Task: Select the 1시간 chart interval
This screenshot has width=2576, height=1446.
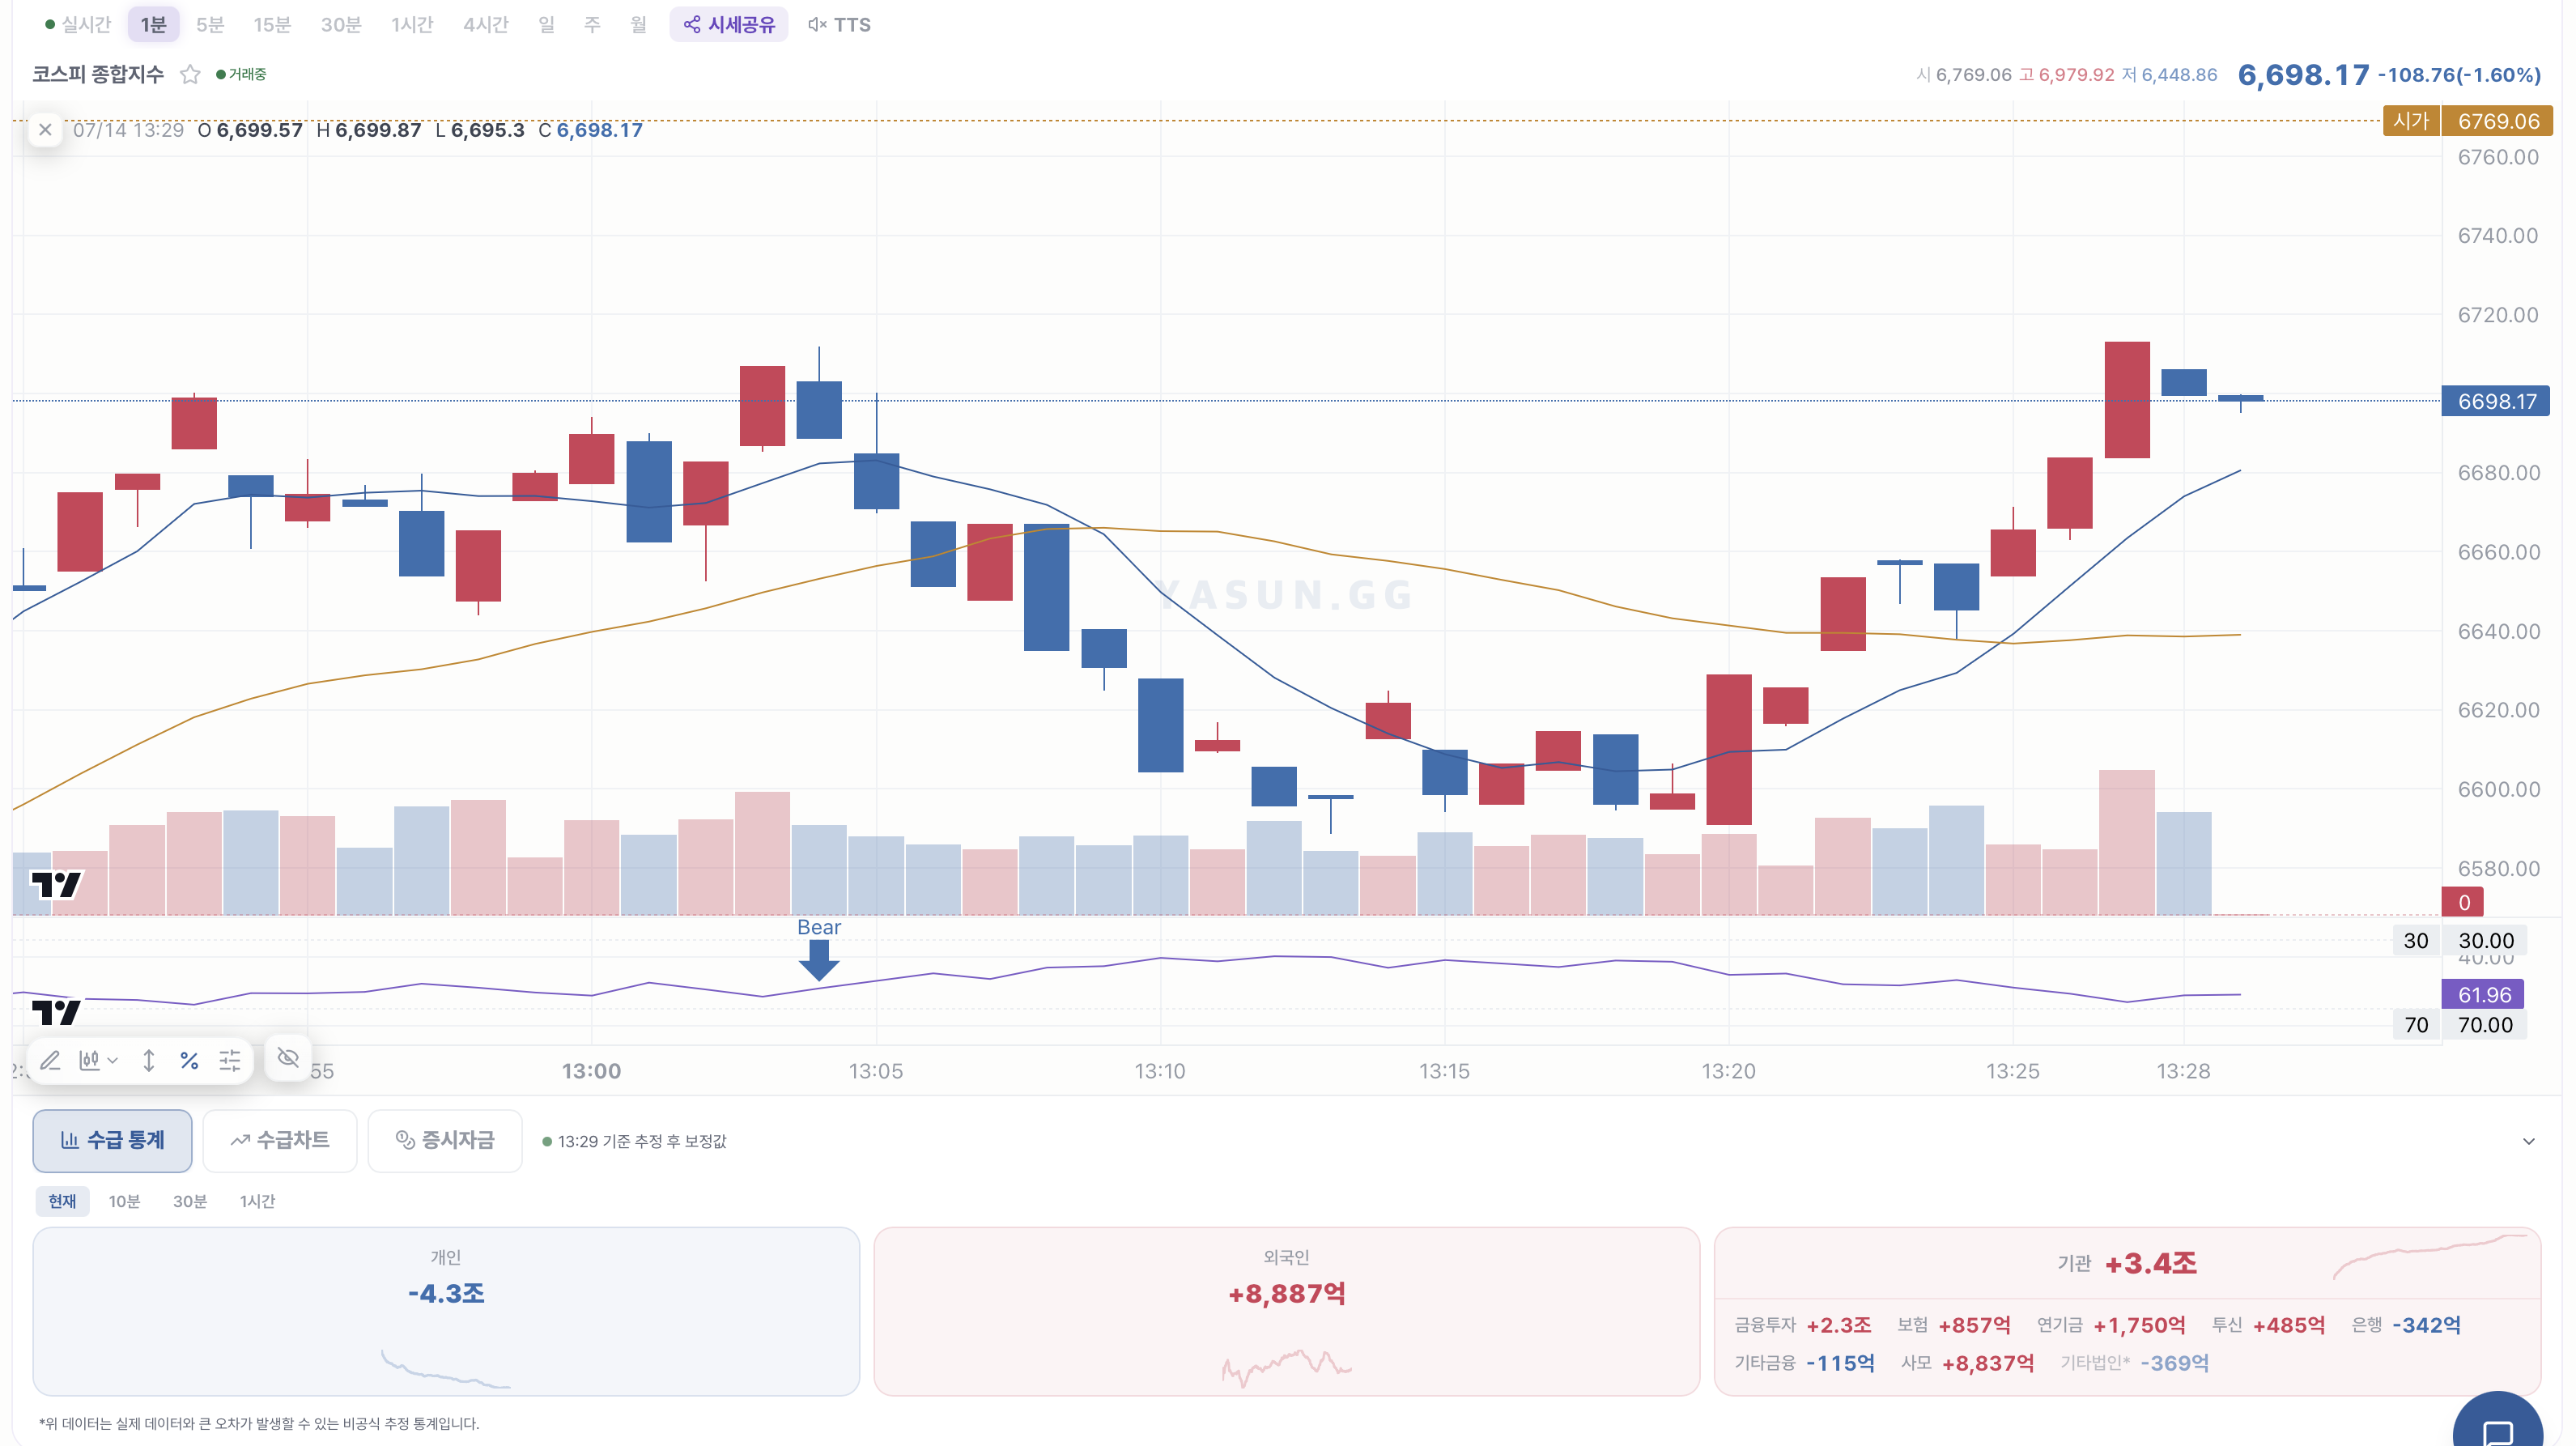Action: (412, 24)
